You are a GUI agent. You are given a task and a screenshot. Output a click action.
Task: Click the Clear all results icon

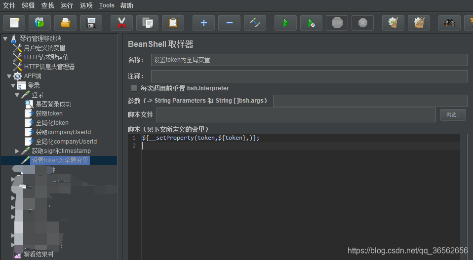tap(419, 23)
